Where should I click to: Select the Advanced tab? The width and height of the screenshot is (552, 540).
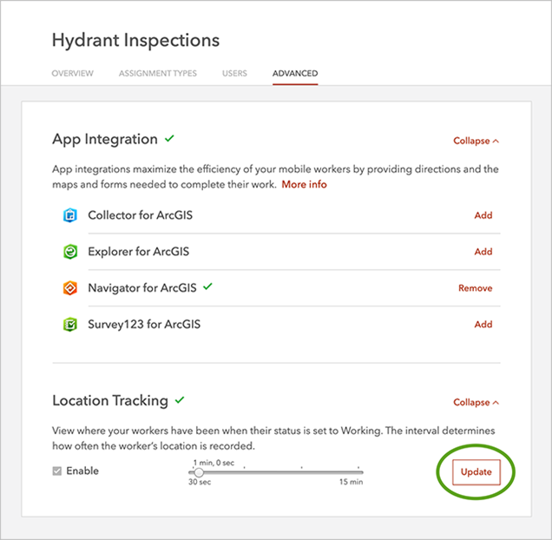tap(295, 73)
